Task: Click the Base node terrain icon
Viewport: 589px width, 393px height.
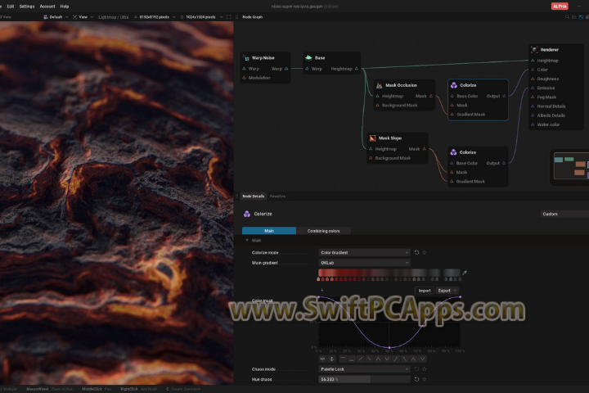Action: pos(308,57)
